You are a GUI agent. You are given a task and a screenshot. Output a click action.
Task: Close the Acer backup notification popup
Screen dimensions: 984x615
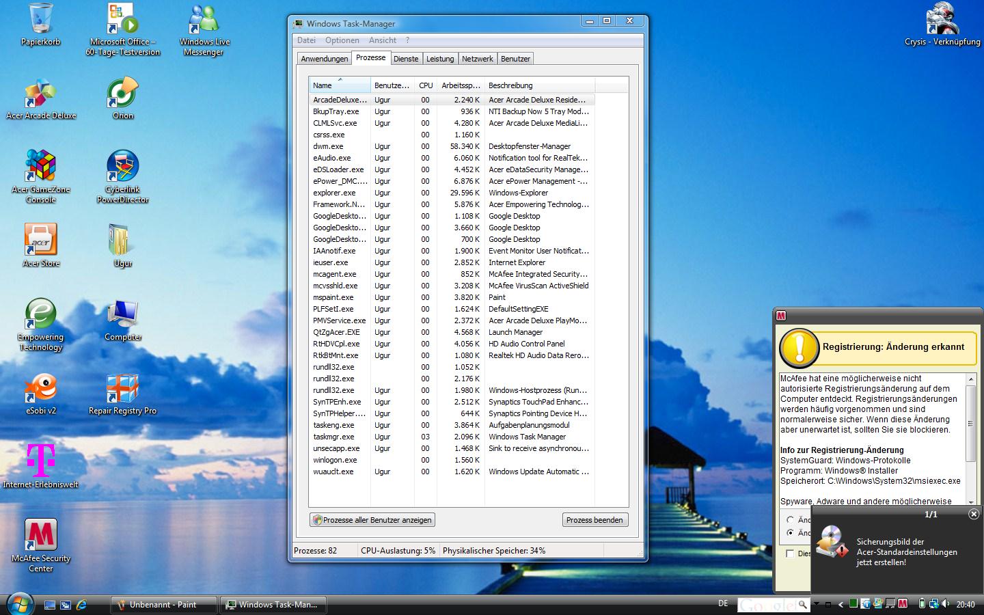tap(974, 514)
